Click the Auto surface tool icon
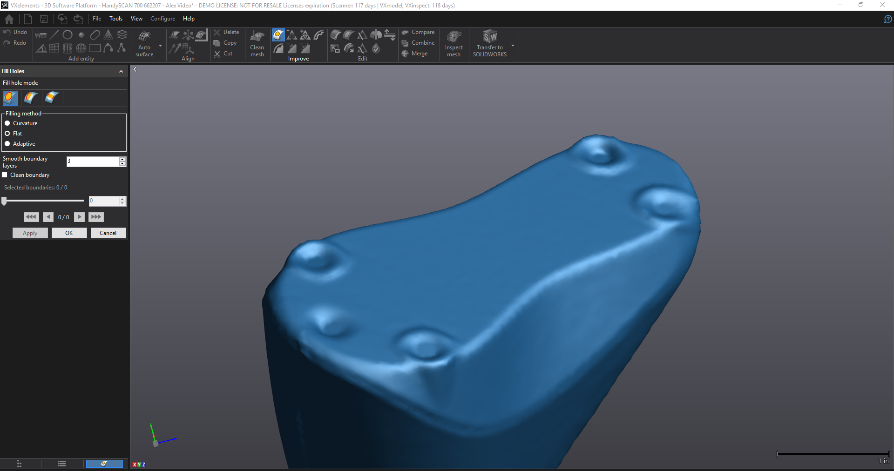Viewport: 894px width, 471px height. pyautogui.click(x=144, y=37)
